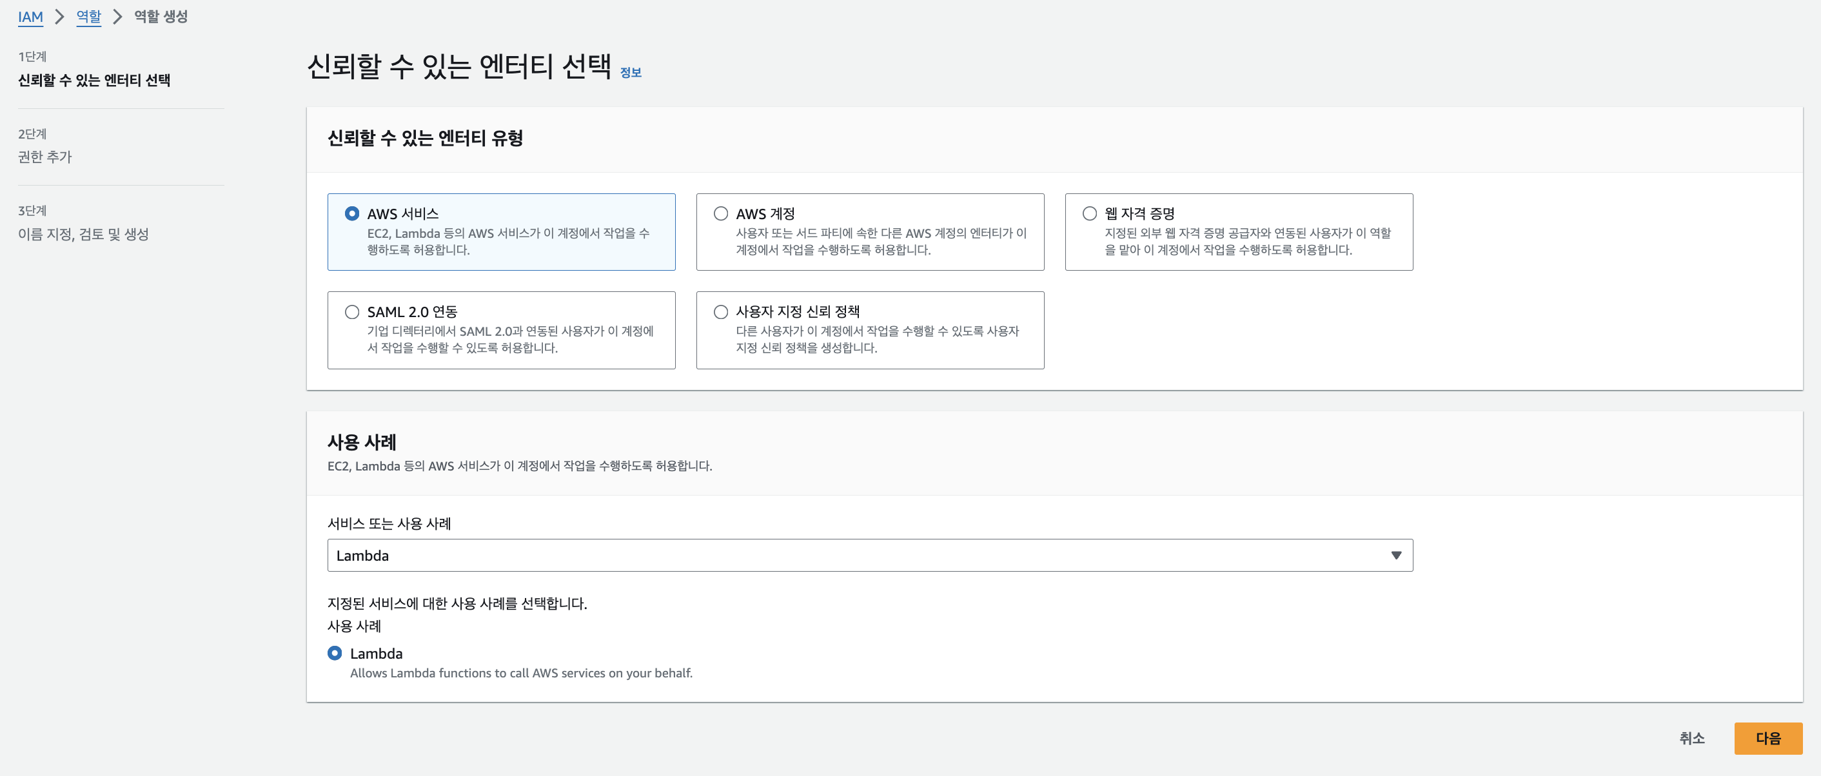
Task: Click the 신뢰할 수 있는 엔터티 유형 heading
Action: [425, 138]
